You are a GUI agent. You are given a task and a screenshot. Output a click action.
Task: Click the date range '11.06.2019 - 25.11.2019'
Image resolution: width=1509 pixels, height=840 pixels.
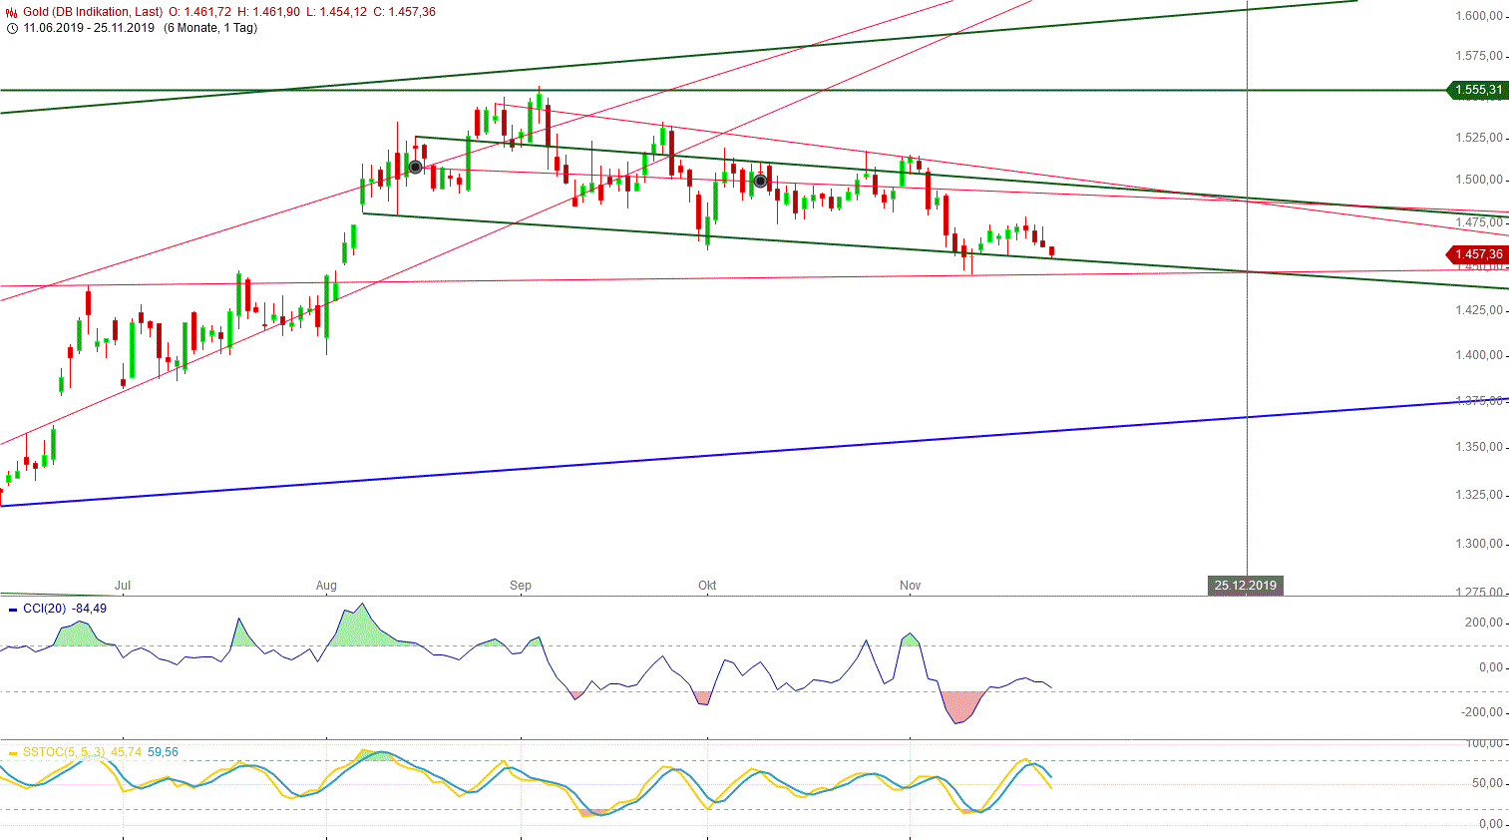(89, 28)
